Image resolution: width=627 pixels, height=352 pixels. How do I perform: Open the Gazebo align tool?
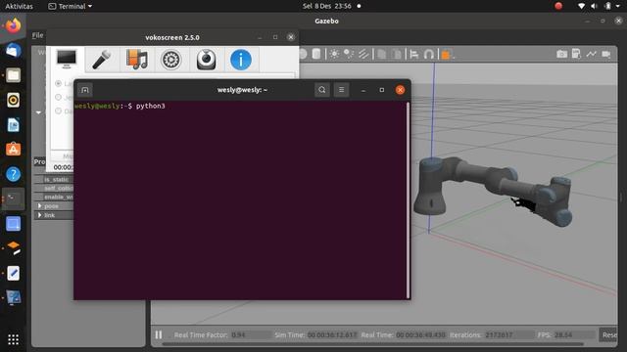point(414,54)
